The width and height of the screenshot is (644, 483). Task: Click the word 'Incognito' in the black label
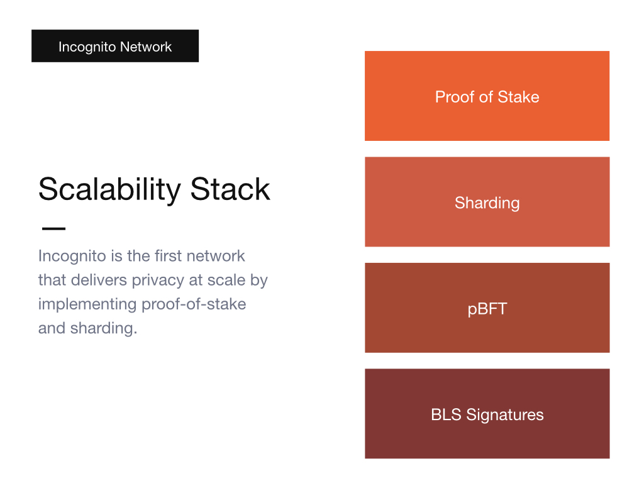click(x=87, y=47)
